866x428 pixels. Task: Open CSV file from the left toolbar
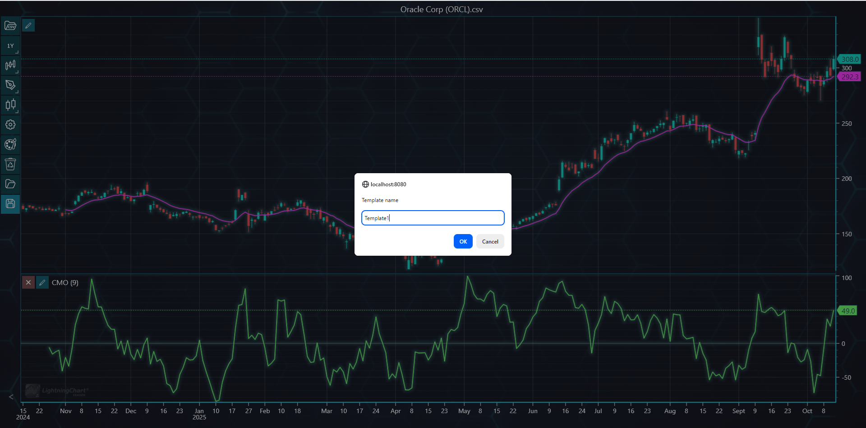(x=10, y=26)
